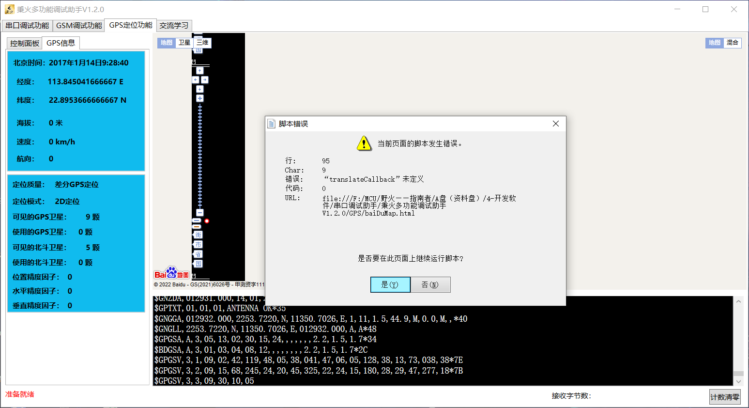This screenshot has height=408, width=749.
Task: Select 混合 hybrid mode at right corner
Action: 733,43
